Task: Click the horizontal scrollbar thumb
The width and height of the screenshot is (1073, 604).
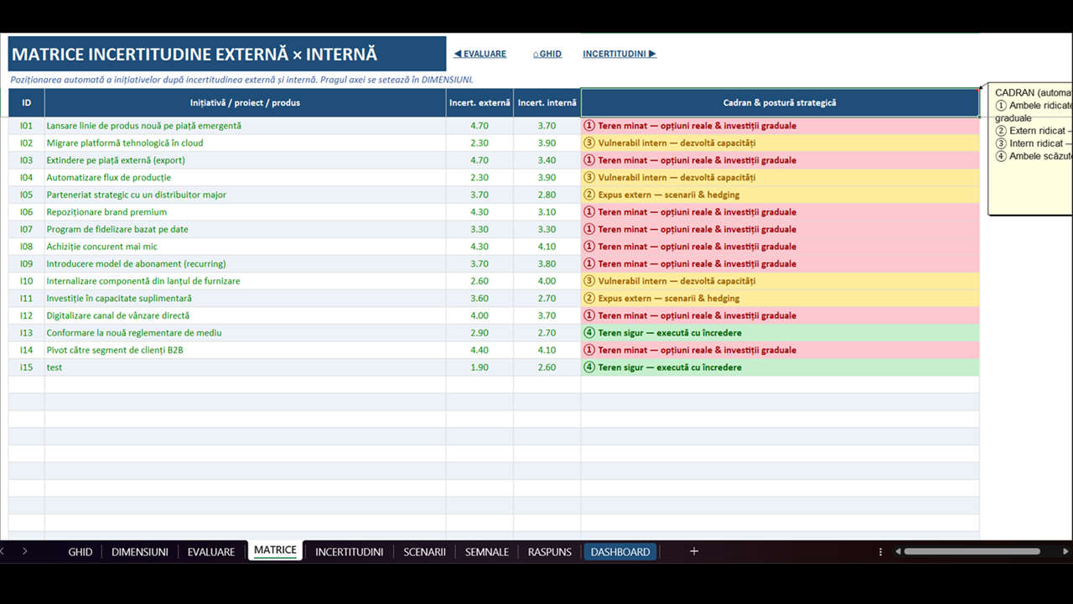Action: [972, 551]
